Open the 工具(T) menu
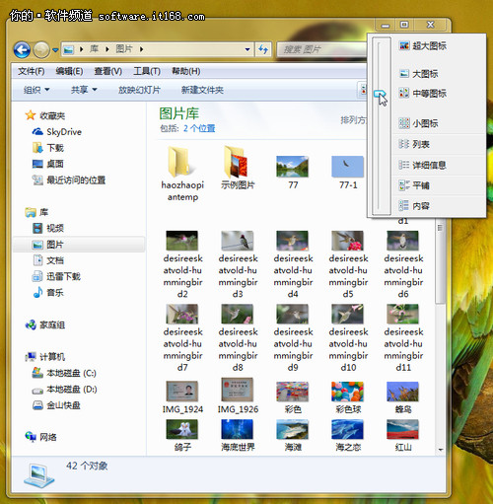Screen dimensions: 493x504 [x=147, y=71]
